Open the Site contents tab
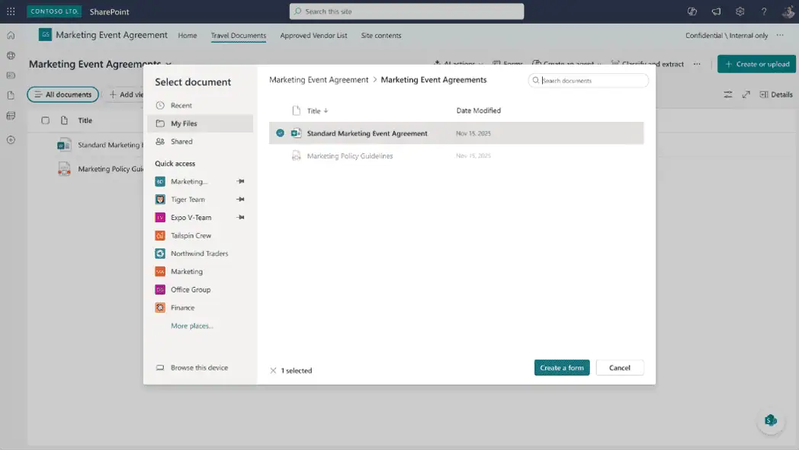Viewport: 799px width, 450px height. (x=381, y=36)
